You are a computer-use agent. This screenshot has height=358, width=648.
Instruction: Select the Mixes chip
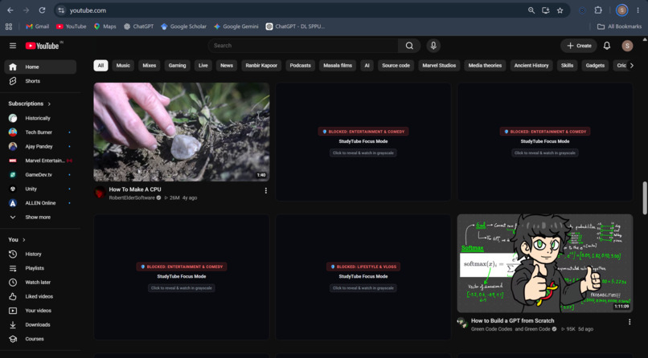coord(150,65)
